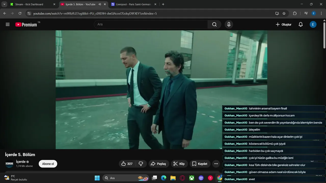Open YouTube notifications bell
Image resolution: width=326 pixels, height=183 pixels.
[301, 24]
